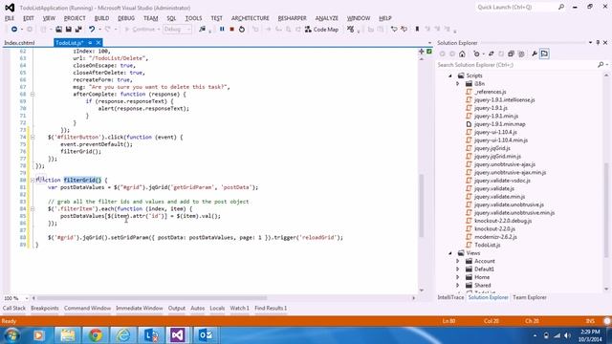Open the RESHARPER menu

pos(292,18)
